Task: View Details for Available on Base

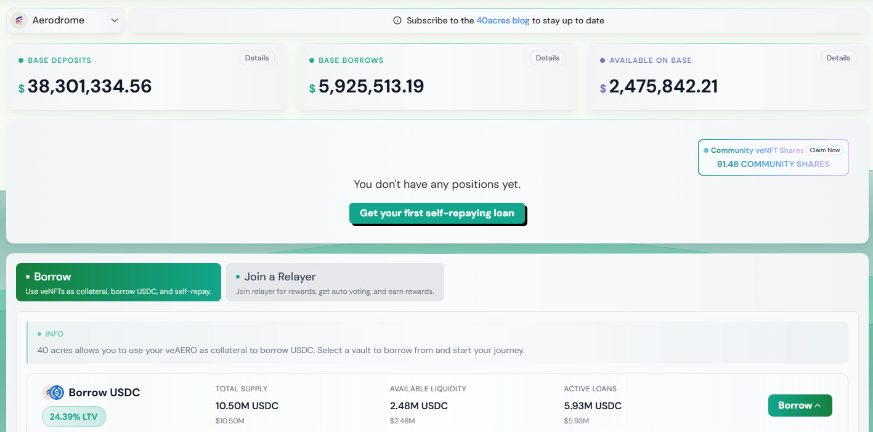Action: click(x=838, y=58)
